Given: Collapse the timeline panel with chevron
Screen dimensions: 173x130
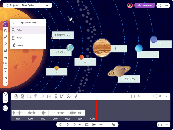Looking at the screenshot, I should click(x=166, y=96).
